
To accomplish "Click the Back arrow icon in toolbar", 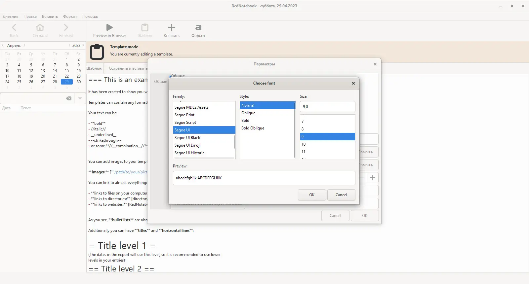I will coord(14,27).
